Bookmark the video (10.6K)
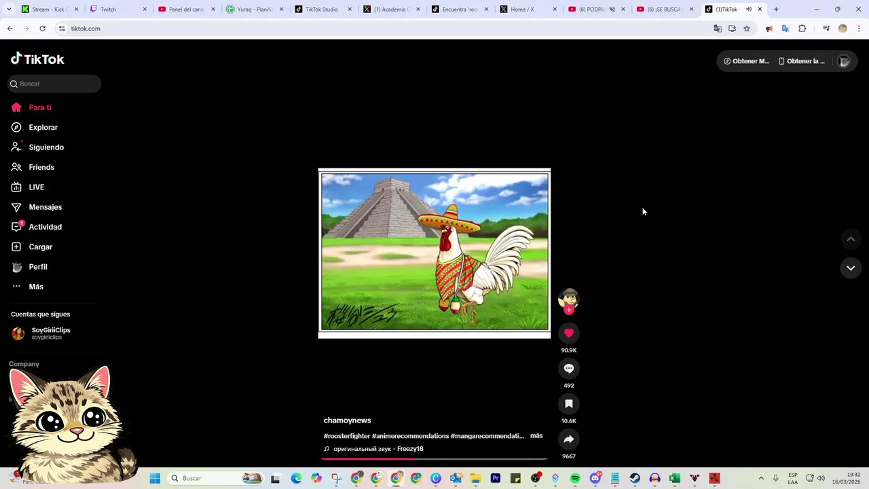 (569, 403)
